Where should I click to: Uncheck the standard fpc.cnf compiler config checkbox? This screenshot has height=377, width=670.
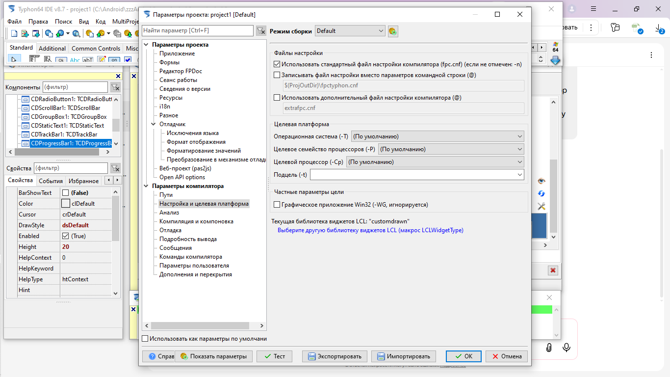(x=277, y=64)
